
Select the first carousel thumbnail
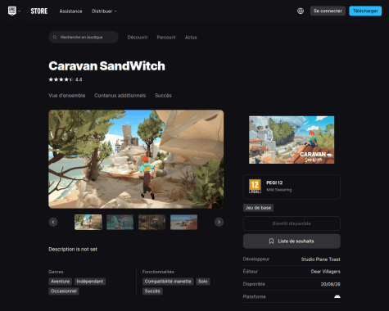(88, 222)
